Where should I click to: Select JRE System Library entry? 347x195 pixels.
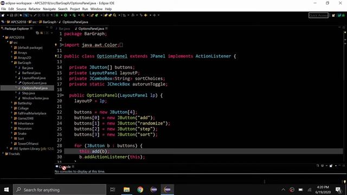[34, 149]
